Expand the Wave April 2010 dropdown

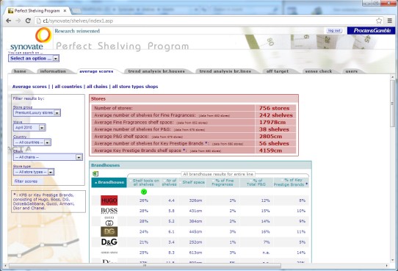tap(29, 127)
